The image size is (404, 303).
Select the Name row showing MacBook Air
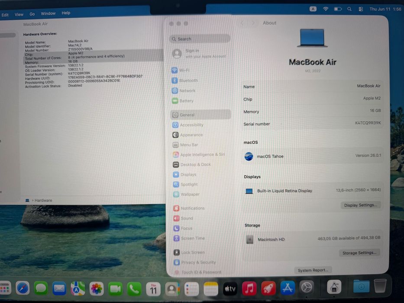[312, 86]
